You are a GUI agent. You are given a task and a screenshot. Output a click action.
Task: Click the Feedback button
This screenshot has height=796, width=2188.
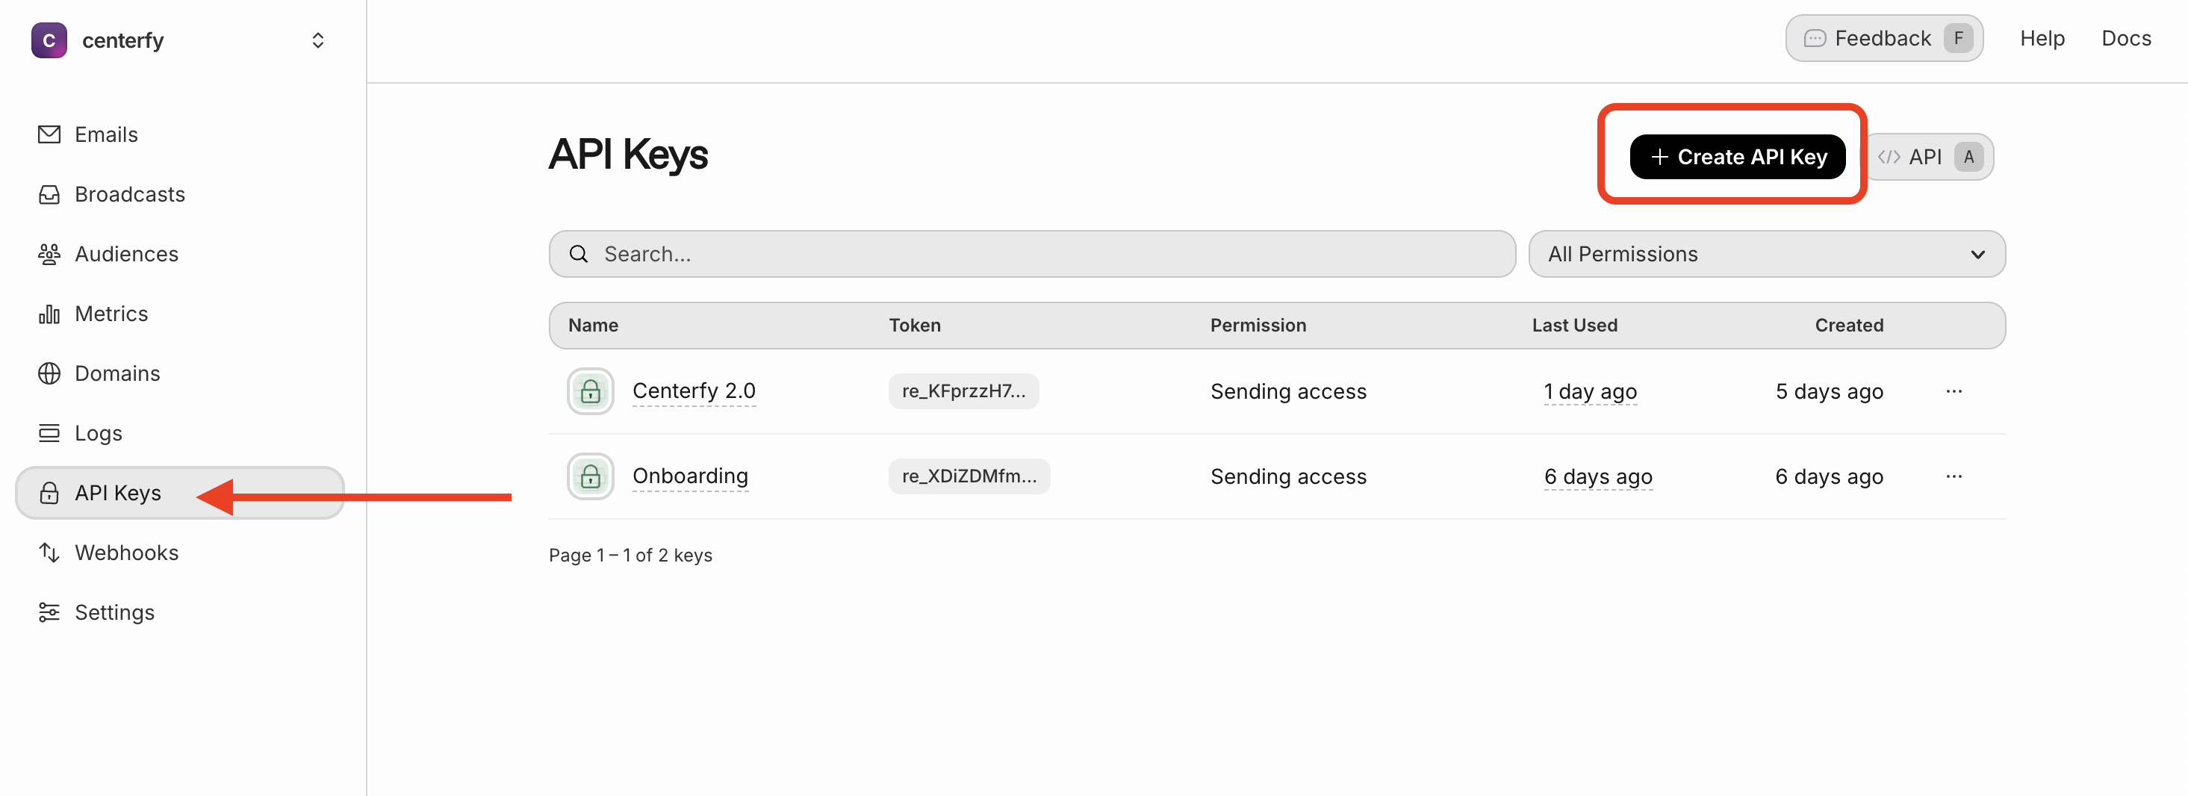tap(1883, 38)
